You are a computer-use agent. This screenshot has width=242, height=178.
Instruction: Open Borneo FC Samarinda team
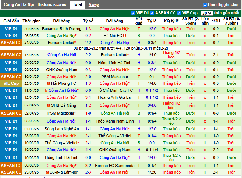(x=115, y=166)
